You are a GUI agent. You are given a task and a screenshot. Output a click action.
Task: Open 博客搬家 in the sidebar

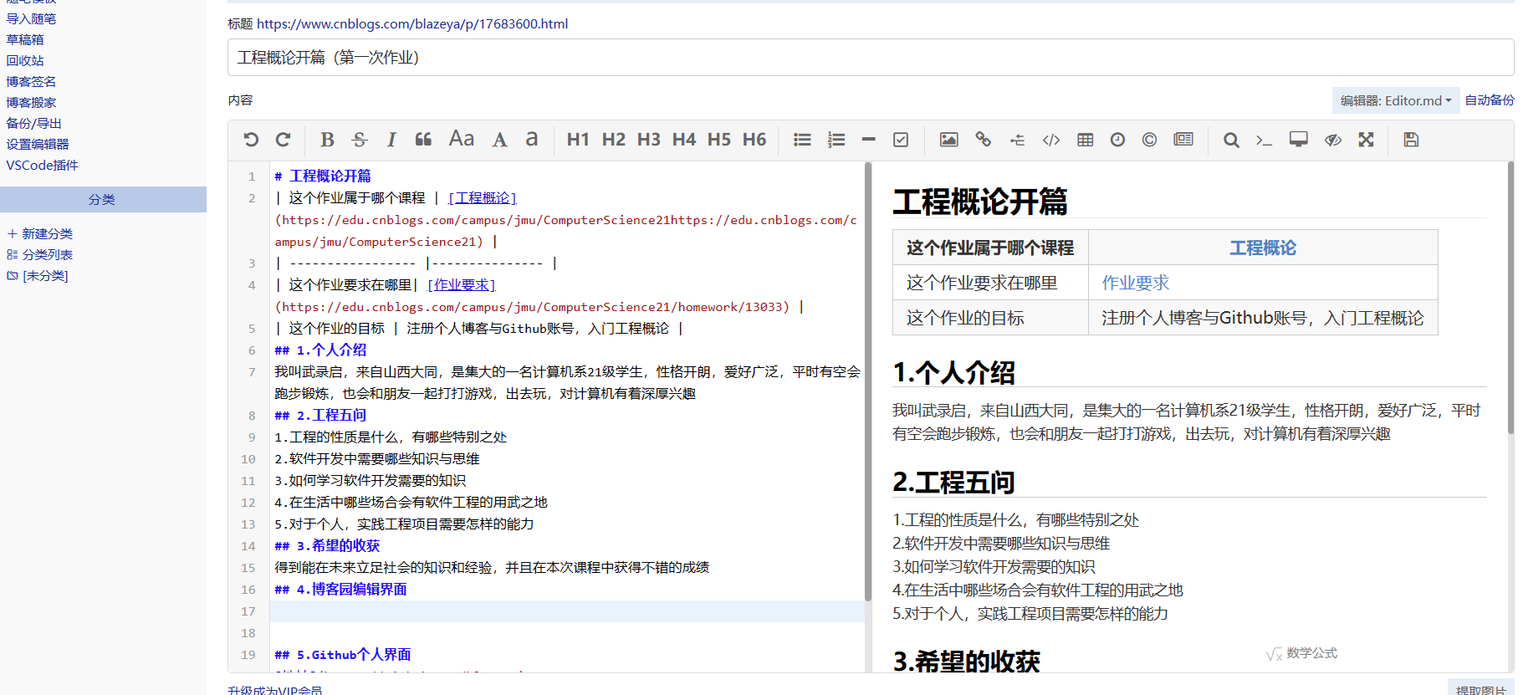[x=31, y=102]
